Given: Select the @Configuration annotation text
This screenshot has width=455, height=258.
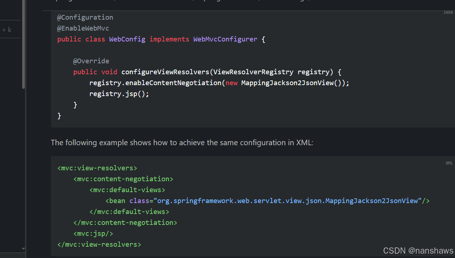Looking at the screenshot, I should (85, 17).
